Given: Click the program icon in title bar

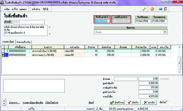Looking at the screenshot, I should (2, 3).
